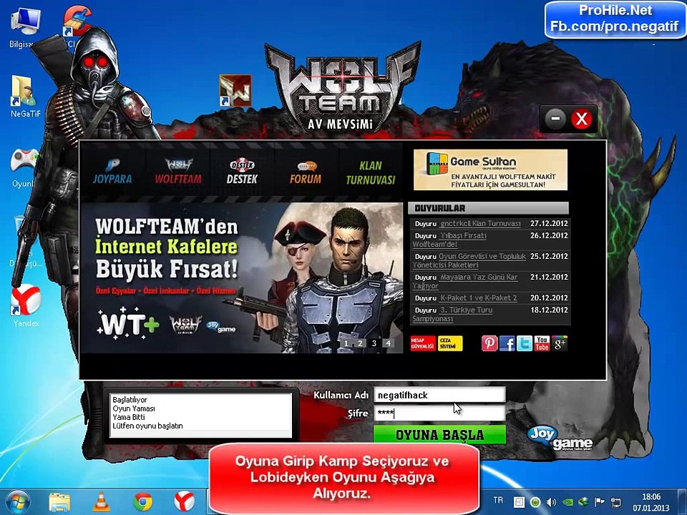Open the WOLFTEAM tab in launcher
This screenshot has width=687, height=515.
coord(178,172)
